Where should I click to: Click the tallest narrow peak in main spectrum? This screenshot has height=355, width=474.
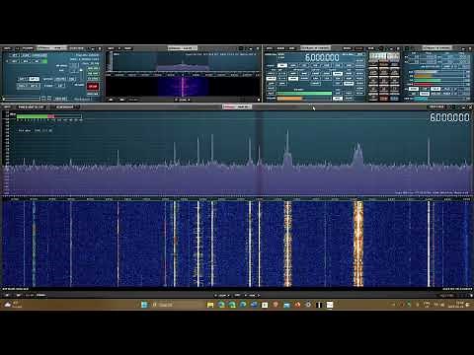click(287, 147)
